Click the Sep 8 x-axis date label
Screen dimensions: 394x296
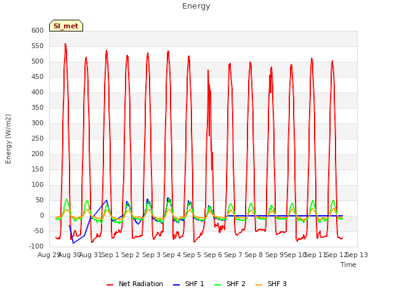tap(254, 255)
